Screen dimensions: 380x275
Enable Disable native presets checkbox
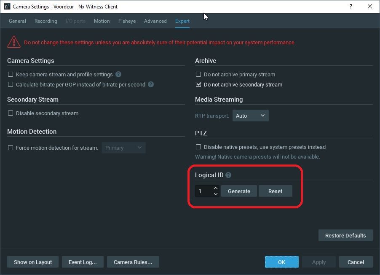(x=198, y=147)
